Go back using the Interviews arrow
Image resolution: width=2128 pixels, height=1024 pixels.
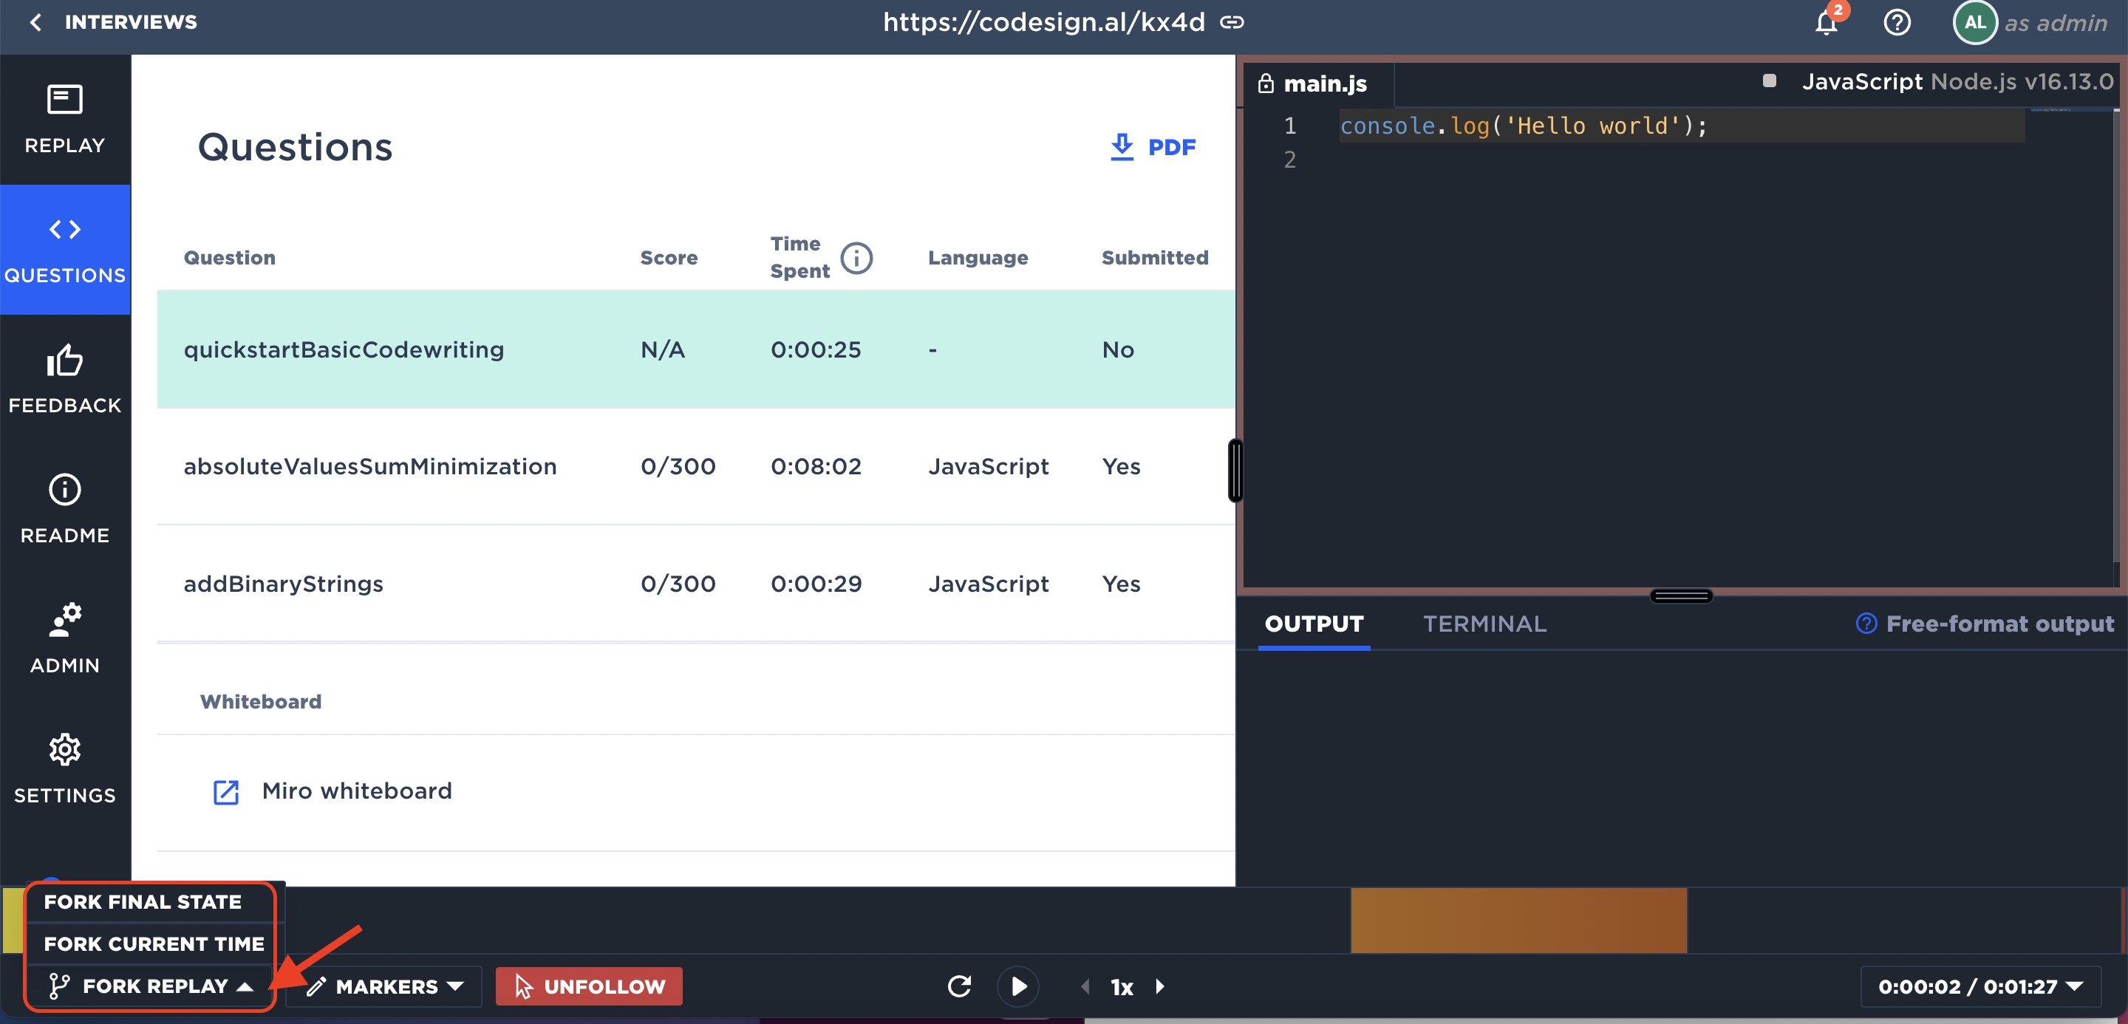35,22
